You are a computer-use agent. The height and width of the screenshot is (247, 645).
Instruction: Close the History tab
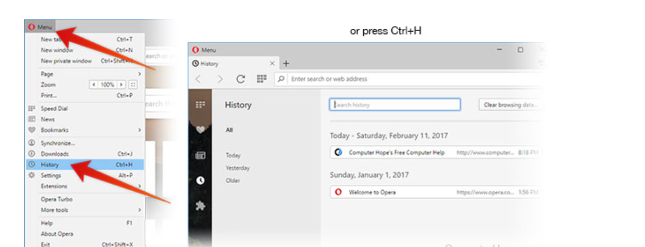tap(272, 63)
